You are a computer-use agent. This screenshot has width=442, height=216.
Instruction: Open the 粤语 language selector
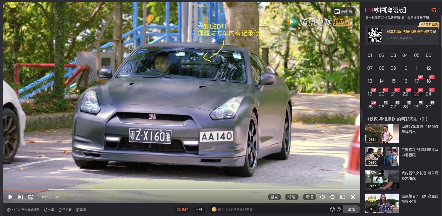click(309, 197)
